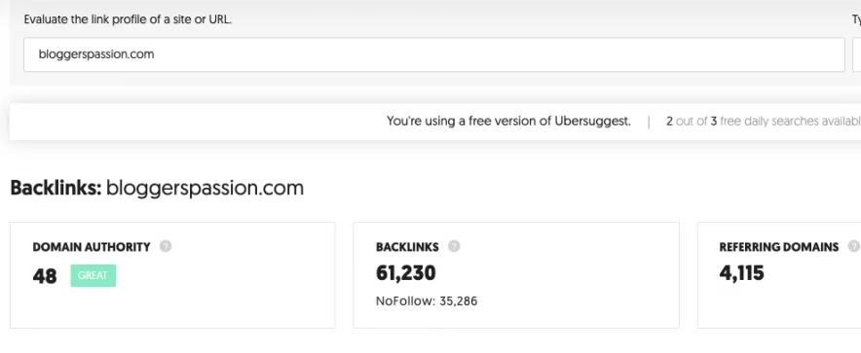The height and width of the screenshot is (353, 861).
Task: Open the help tooltip icon next to Backlinks
Action: (454, 246)
